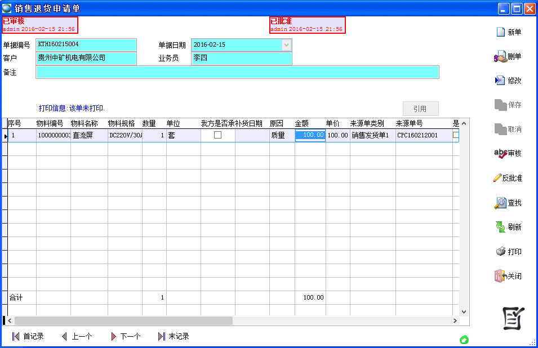Toggle the checkbox in the last column
This screenshot has width=538, height=348.
[456, 135]
